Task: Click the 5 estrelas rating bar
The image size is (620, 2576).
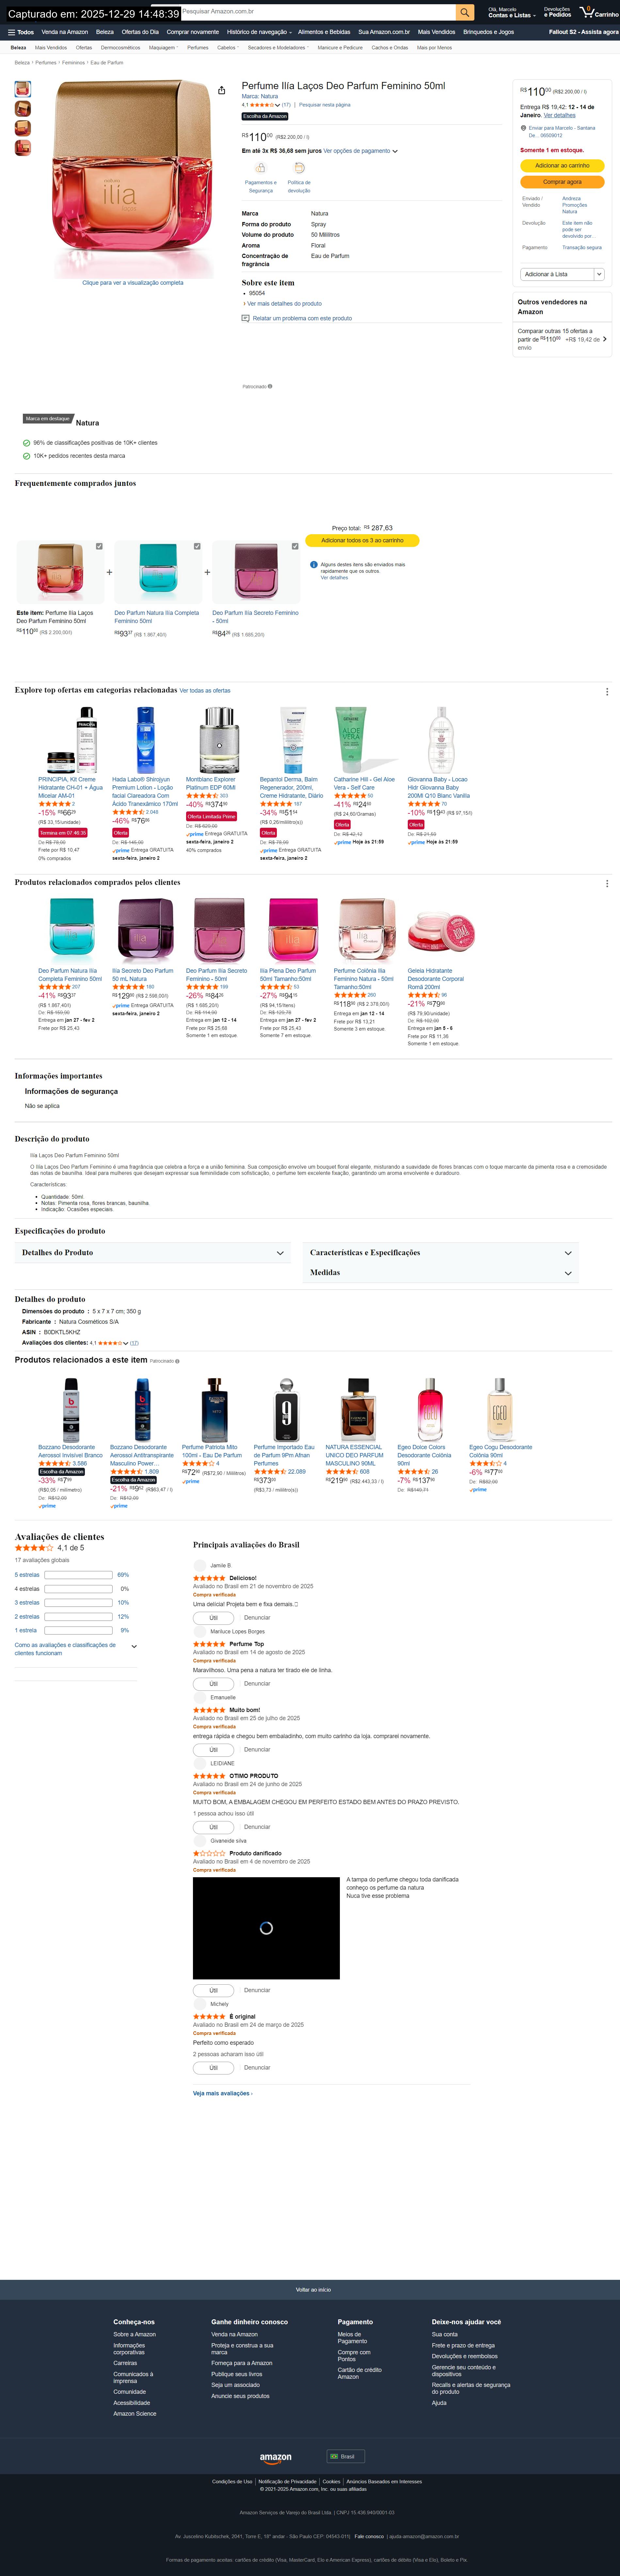Action: (x=78, y=1575)
